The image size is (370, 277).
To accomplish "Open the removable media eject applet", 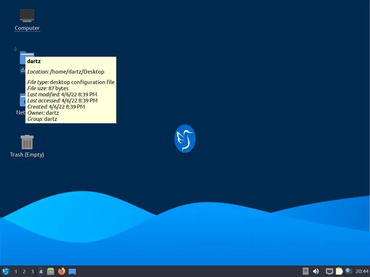I will (x=306, y=271).
